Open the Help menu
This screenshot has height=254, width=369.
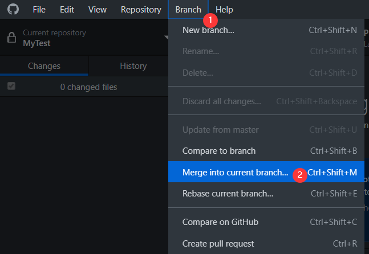[x=224, y=10]
